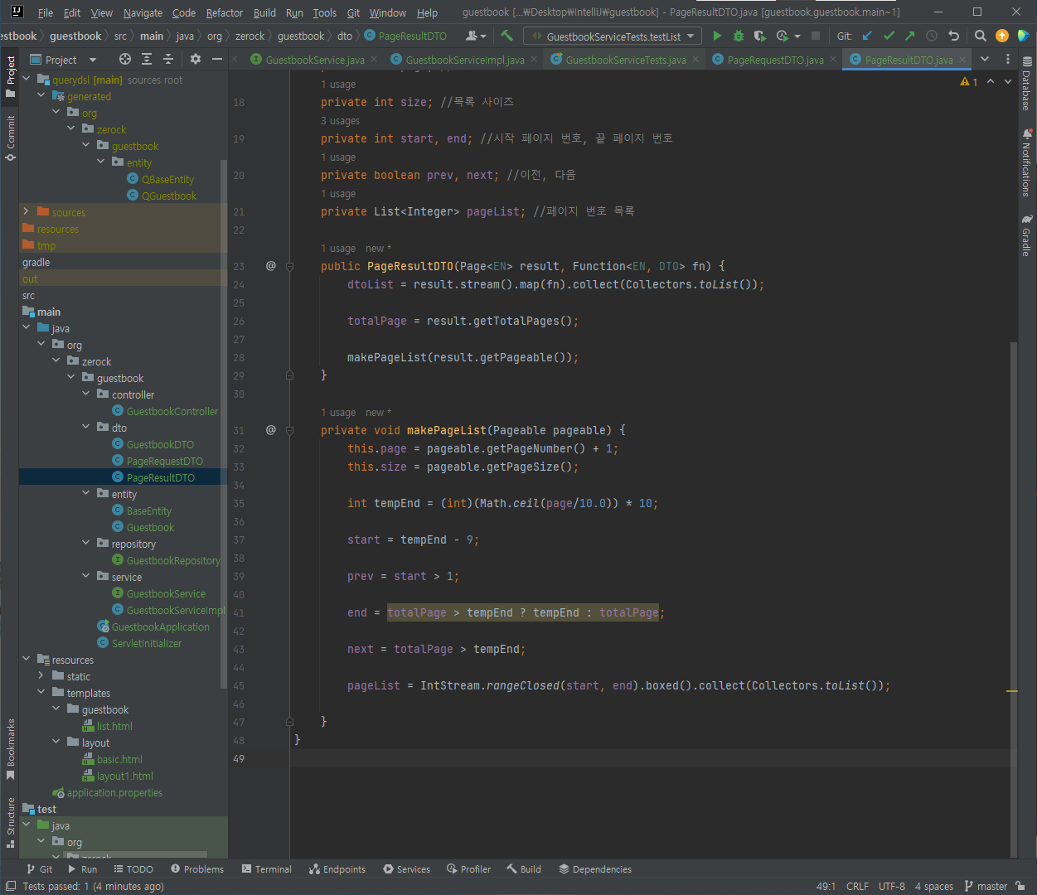Collapse the layout folder in project tree
This screenshot has height=895, width=1037.
coord(56,742)
